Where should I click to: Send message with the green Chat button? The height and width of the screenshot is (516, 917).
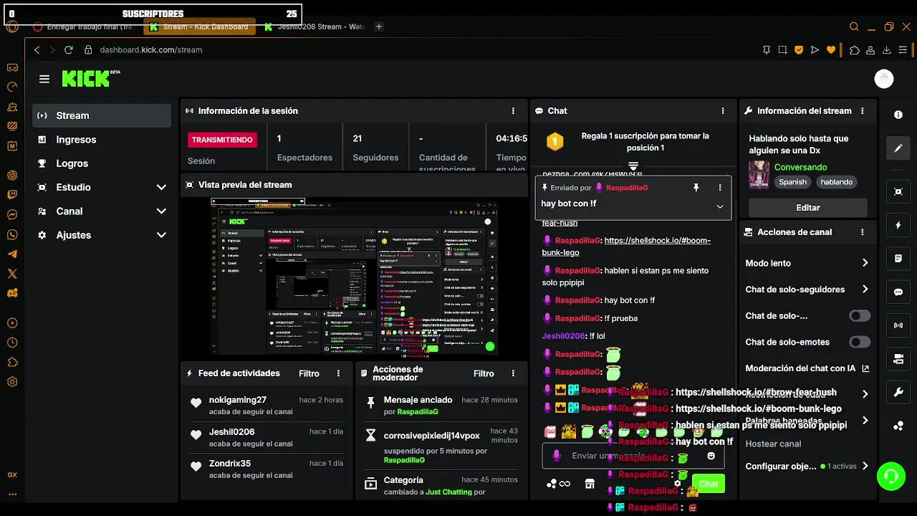coord(709,484)
